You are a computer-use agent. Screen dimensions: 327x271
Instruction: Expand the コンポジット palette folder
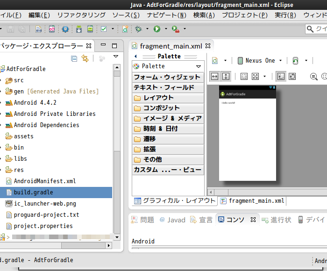click(168, 108)
